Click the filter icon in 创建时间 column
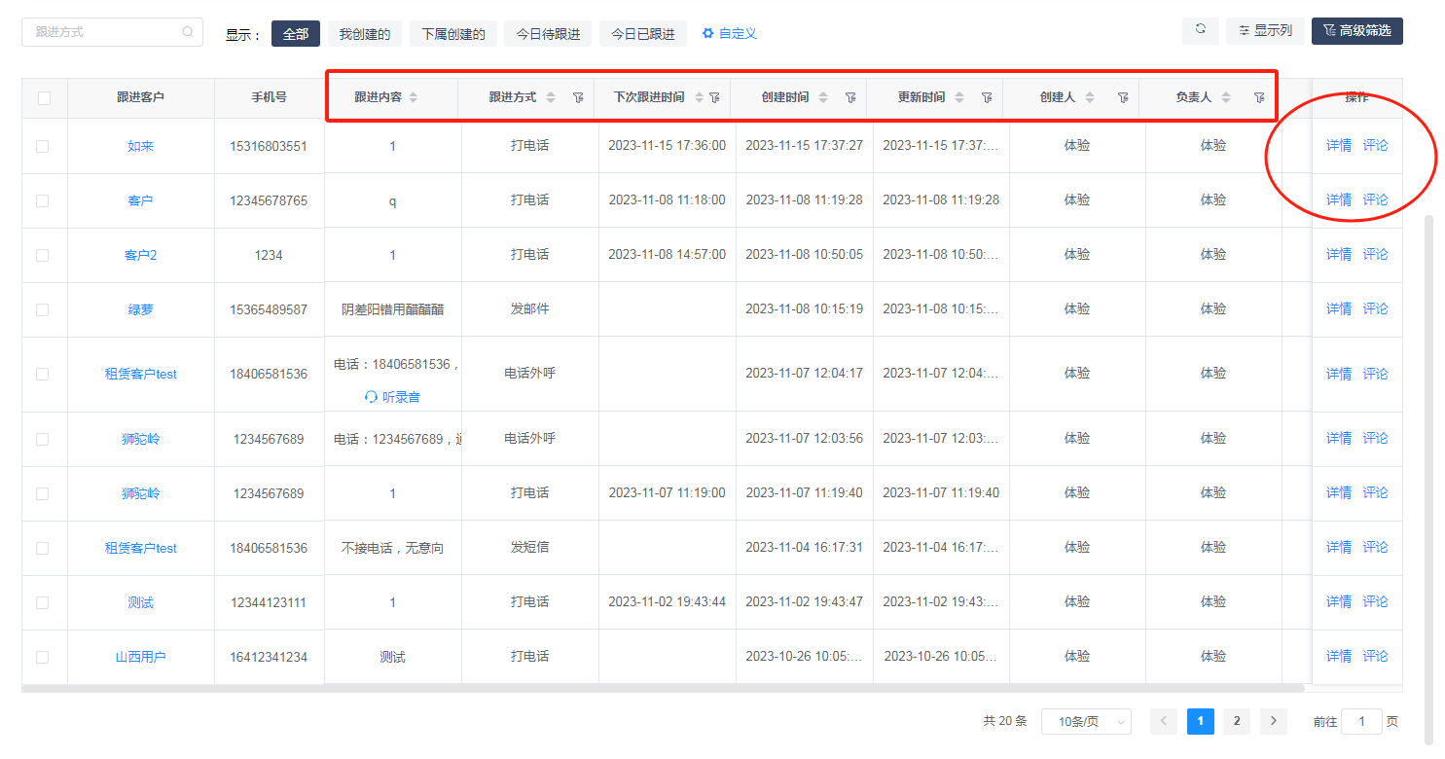 [850, 97]
